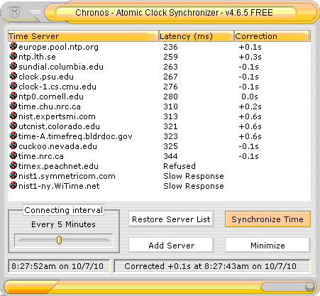Click the server icon next to ntp.lth.se
Image resolution: width=320 pixels, height=296 pixels.
(x=13, y=56)
